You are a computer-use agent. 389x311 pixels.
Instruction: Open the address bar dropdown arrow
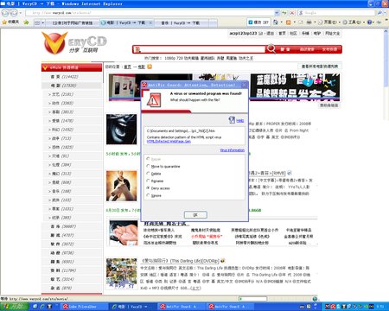[x=277, y=13]
